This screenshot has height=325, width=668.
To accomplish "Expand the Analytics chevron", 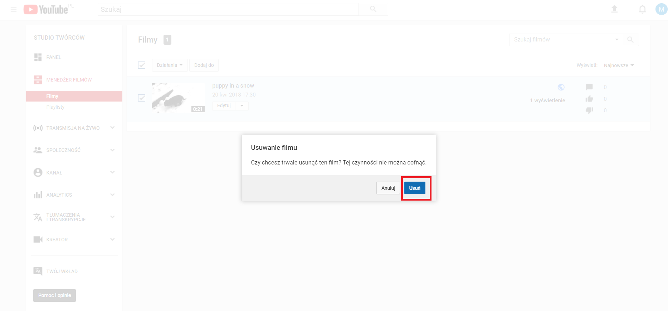I will tap(112, 195).
